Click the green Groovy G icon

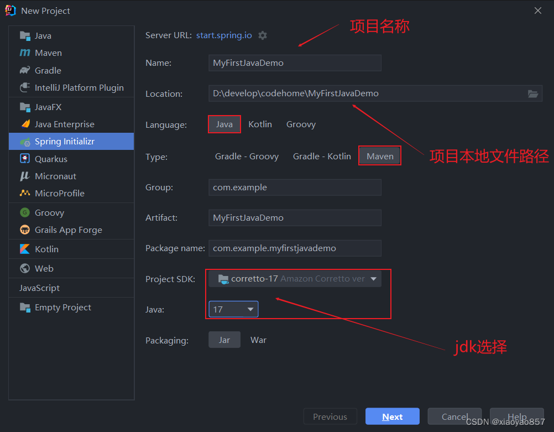pyautogui.click(x=25, y=212)
